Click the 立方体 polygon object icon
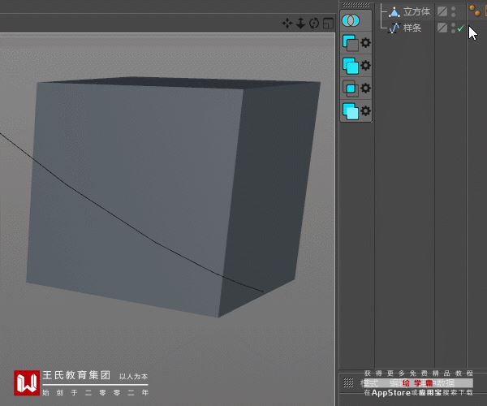 [394, 12]
